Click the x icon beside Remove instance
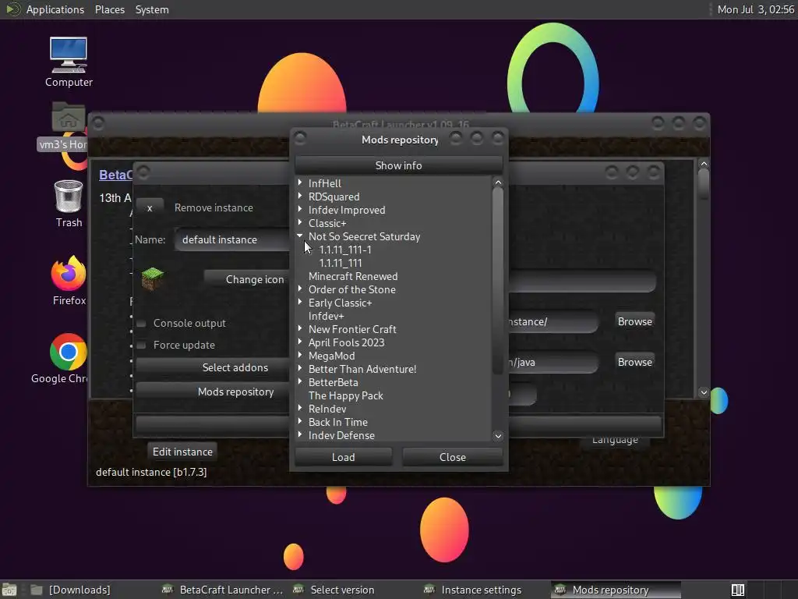Image resolution: width=798 pixels, height=599 pixels. click(x=150, y=207)
